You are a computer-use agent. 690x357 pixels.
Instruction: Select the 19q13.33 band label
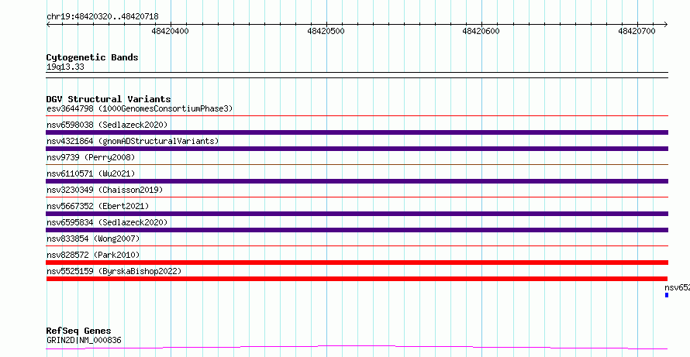point(65,67)
